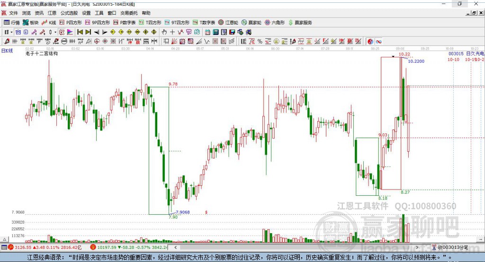The height and width of the screenshot is (262, 485).
Task: Select the crosshair cursor tool
Action: (x=172, y=32)
